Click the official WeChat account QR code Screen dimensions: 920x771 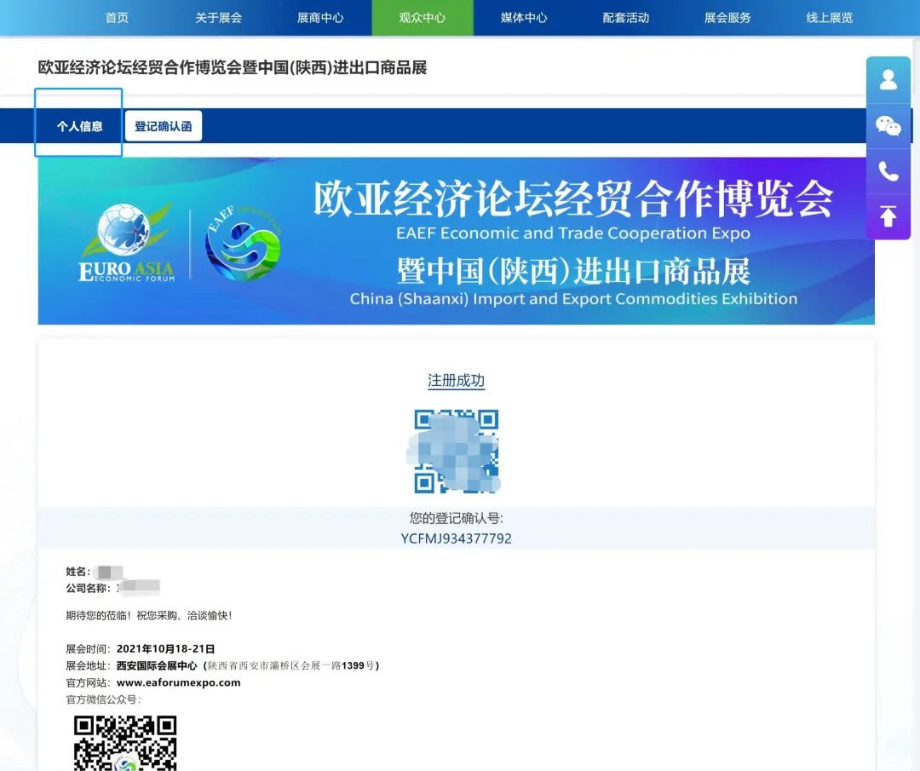click(125, 743)
